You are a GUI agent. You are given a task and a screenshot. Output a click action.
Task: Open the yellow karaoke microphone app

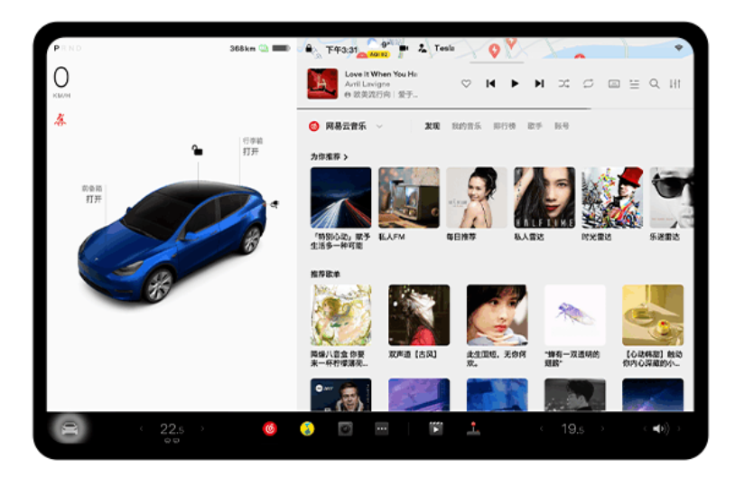click(307, 428)
